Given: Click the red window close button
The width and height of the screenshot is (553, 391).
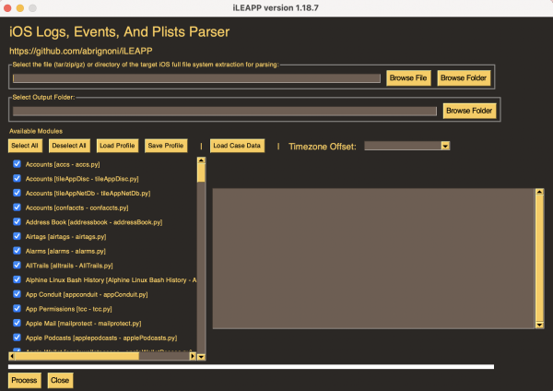Looking at the screenshot, I should tap(7, 7).
